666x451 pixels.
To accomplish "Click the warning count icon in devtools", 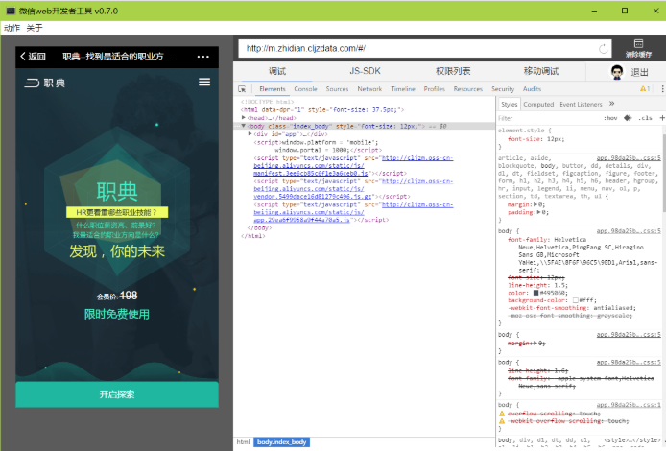I will tap(645, 88).
